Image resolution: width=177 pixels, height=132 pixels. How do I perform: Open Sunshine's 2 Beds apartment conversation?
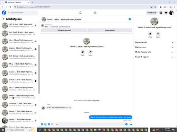click(19, 105)
